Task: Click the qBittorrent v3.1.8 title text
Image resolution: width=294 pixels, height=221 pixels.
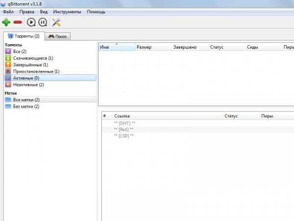Action: coord(24,4)
